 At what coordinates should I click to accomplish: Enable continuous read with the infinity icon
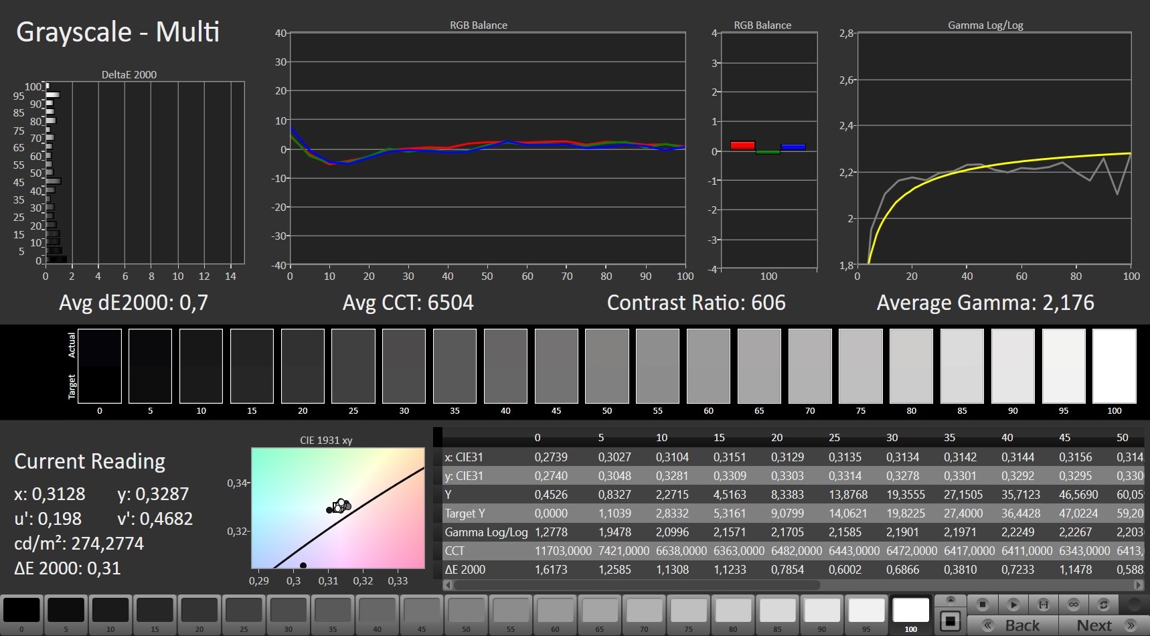click(x=1074, y=605)
